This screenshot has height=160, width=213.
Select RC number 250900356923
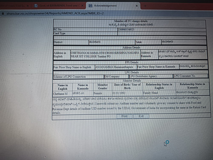click(x=126, y=29)
